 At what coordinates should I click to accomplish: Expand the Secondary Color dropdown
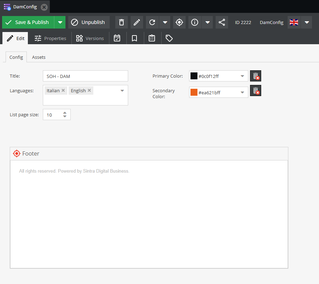pos(242,93)
